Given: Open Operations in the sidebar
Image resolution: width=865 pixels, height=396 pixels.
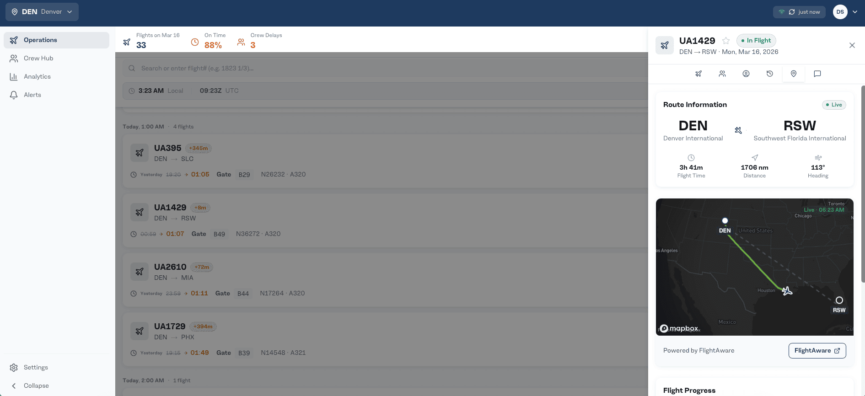Looking at the screenshot, I should coord(56,40).
